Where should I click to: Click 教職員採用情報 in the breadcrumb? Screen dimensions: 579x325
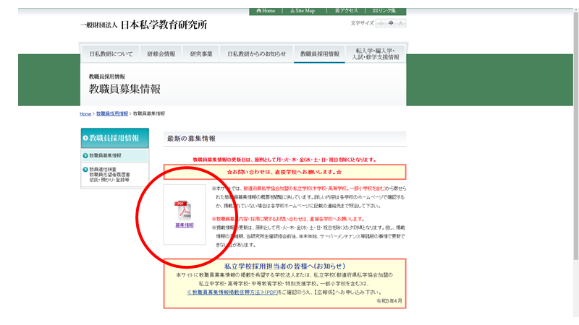112,114
